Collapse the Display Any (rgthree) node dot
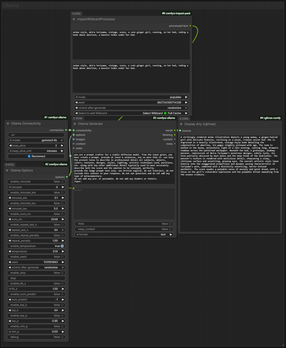Viewport: 286px width, 348px height. [x=181, y=124]
